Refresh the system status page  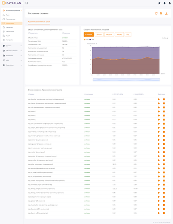[156, 13]
